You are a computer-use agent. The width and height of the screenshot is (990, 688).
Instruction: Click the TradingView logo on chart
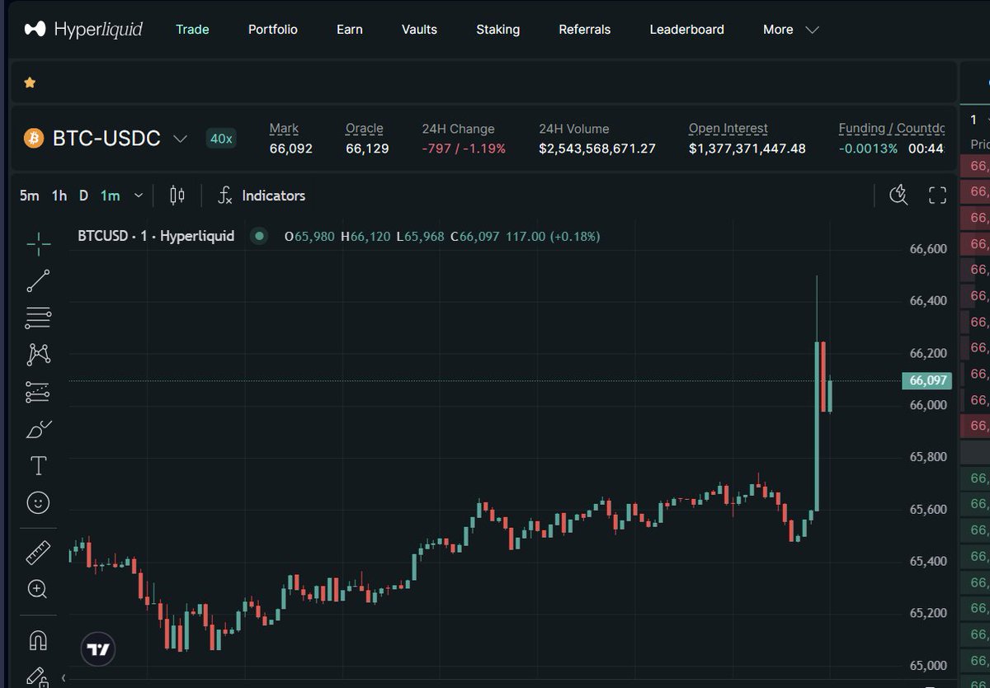pyautogui.click(x=98, y=649)
